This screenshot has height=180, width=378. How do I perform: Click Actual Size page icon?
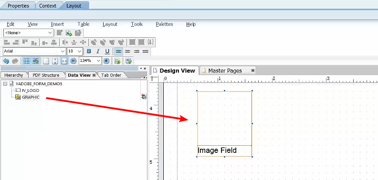[x=46, y=61]
